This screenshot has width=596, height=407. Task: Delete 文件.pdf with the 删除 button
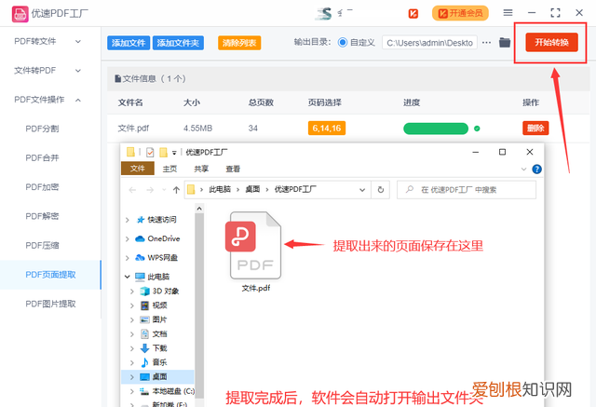point(535,129)
